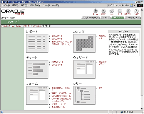Click the 表またはビューのフォーム link

pos(62,89)
